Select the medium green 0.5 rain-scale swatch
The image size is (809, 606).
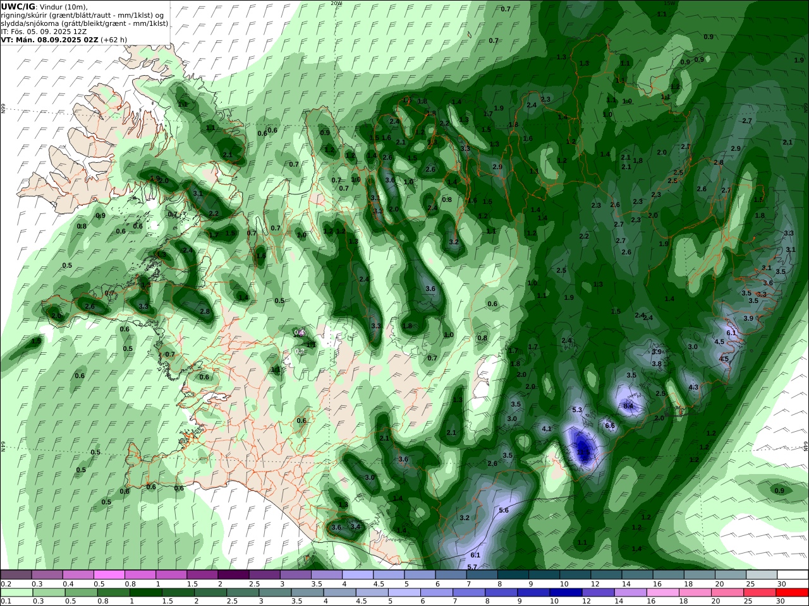pyautogui.click(x=81, y=593)
